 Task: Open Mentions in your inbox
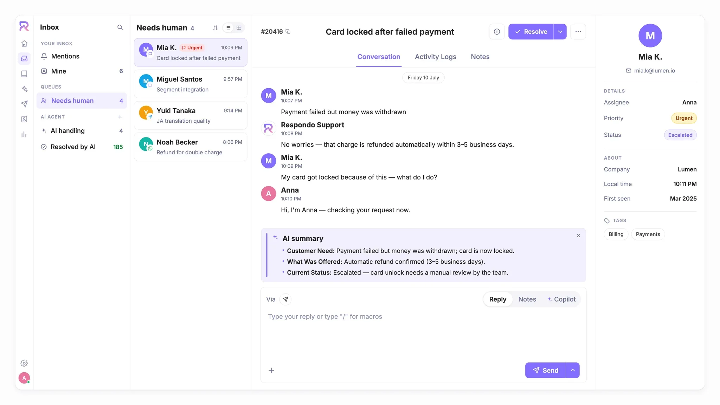(x=82, y=56)
